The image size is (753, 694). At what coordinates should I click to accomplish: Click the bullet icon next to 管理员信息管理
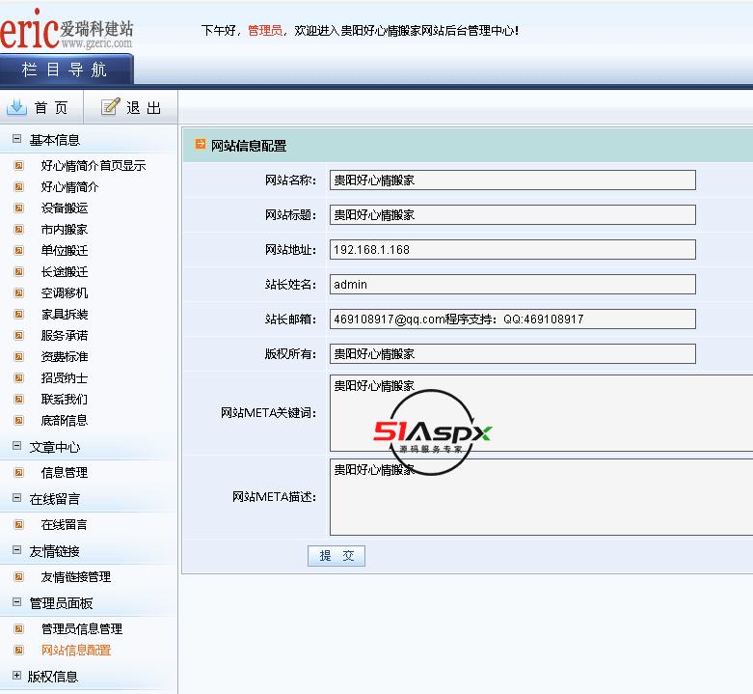point(18,628)
